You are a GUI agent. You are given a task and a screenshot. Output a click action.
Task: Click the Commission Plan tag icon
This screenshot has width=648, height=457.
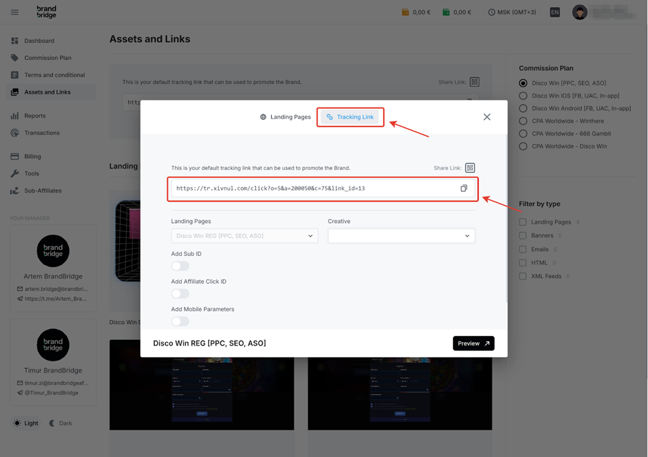[15, 58]
